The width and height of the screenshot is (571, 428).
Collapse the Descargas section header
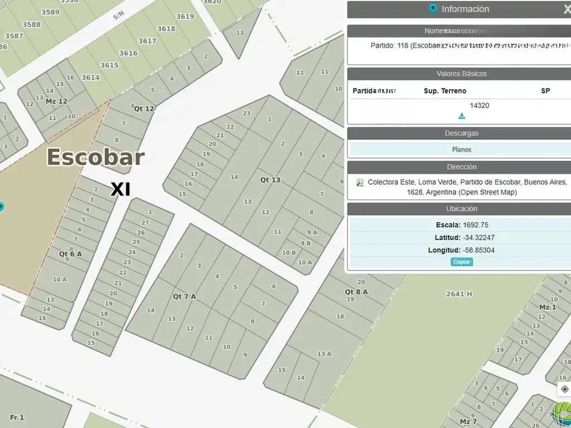tap(461, 133)
